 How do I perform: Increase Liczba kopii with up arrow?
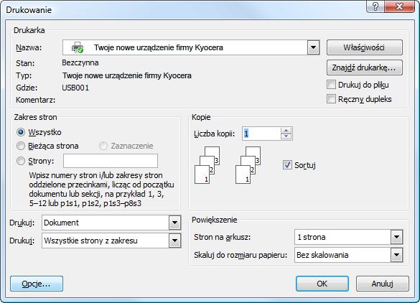286,131
